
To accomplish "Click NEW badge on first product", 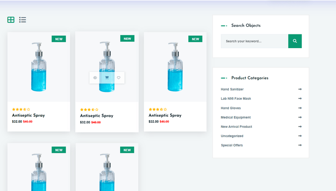I will (x=59, y=39).
